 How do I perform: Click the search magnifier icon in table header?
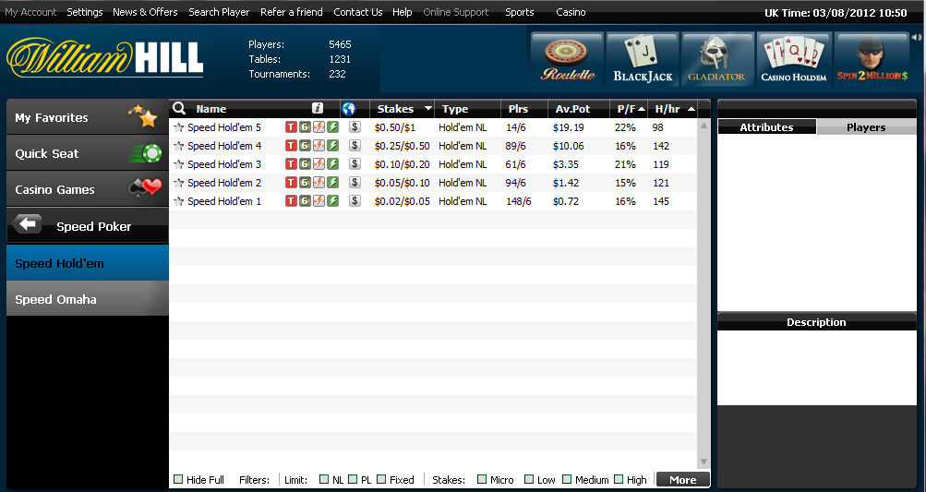(179, 108)
